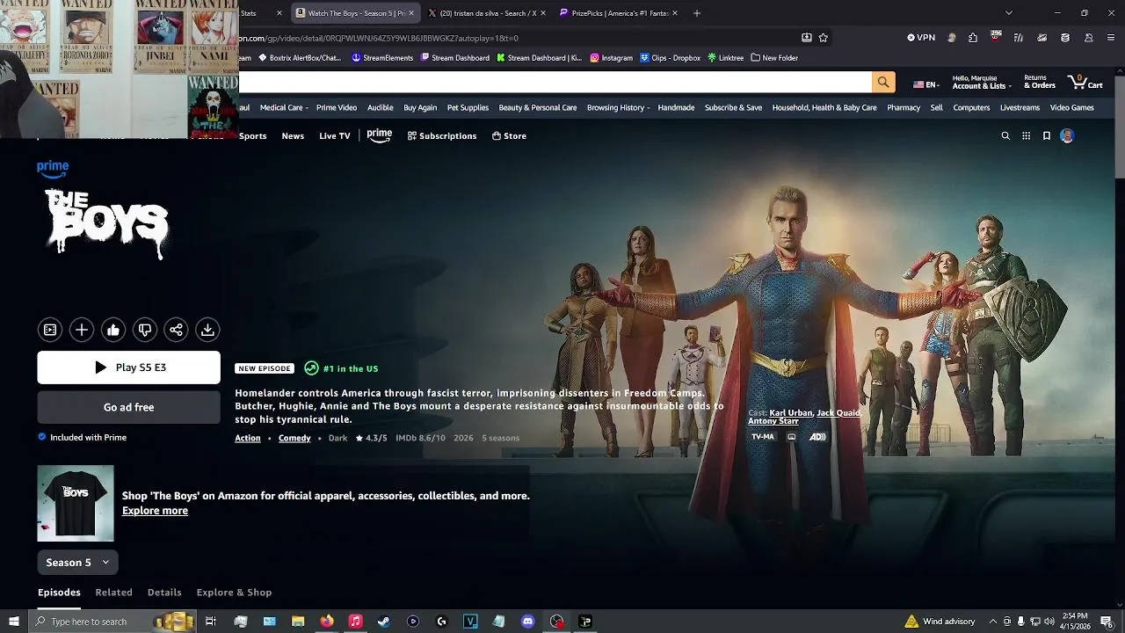The height and width of the screenshot is (633, 1125).
Task: Open the share icon for The Boys
Action: click(x=176, y=330)
